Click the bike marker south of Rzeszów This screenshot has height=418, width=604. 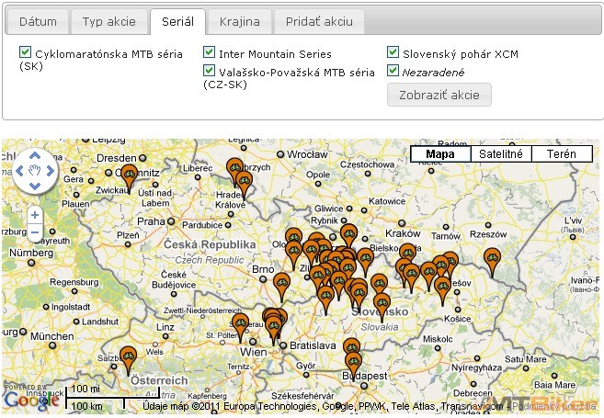click(492, 258)
